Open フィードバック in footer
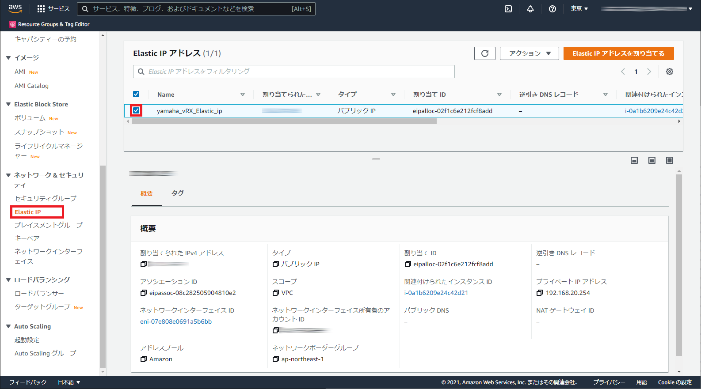This screenshot has height=389, width=701. pyautogui.click(x=28, y=382)
